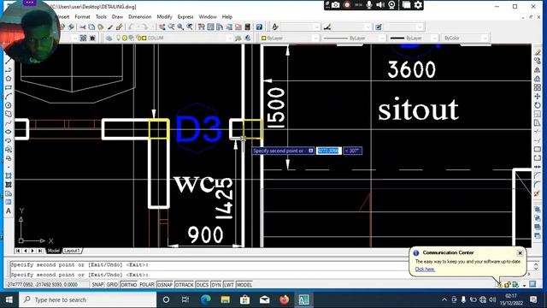Toggle GRID display in status bar
547x308 pixels.
(x=112, y=285)
